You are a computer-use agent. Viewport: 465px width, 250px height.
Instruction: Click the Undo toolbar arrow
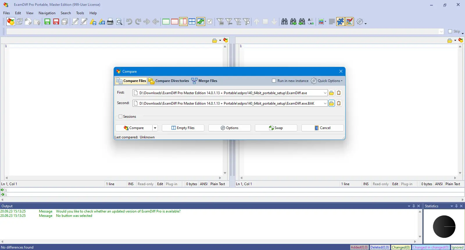(129, 22)
